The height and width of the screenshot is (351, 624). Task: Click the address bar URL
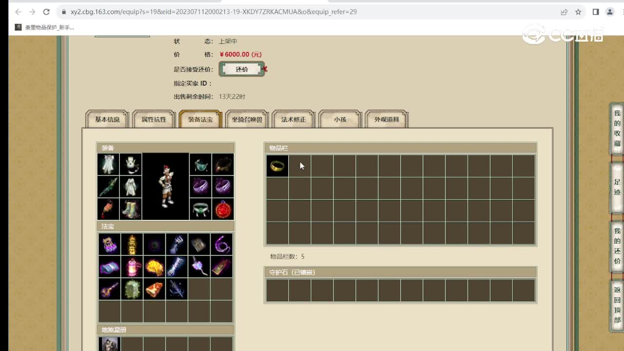[214, 12]
